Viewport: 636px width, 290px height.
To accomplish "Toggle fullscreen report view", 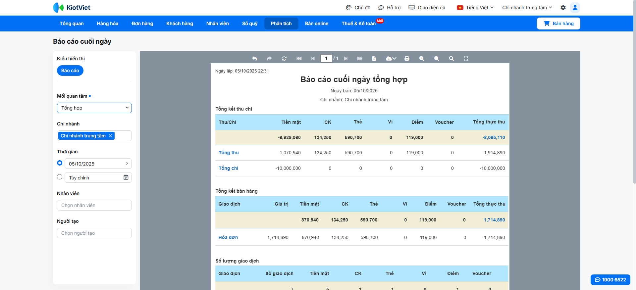I will tap(466, 59).
